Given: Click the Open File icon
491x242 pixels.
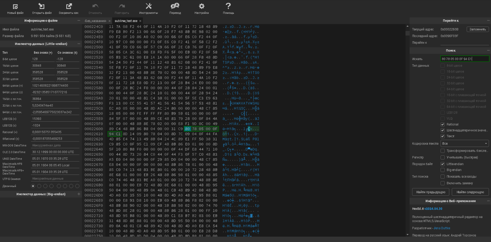Looking at the screenshot, I should tap(42, 6).
